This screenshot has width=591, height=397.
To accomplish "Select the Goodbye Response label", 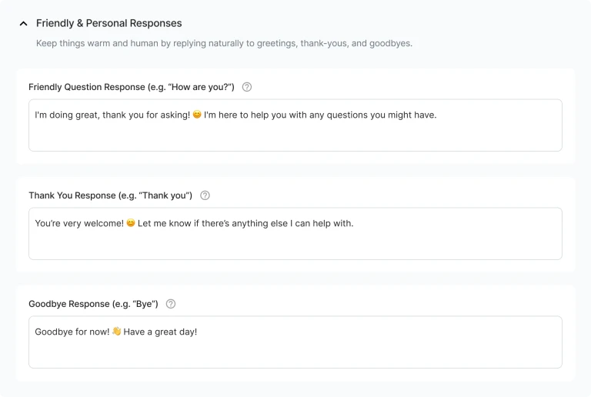I will point(93,304).
